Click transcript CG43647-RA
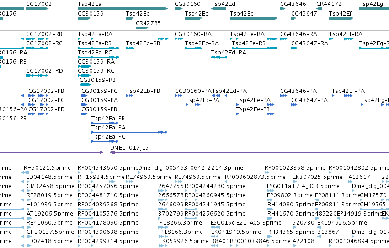The image size is (389, 248). click(x=309, y=43)
